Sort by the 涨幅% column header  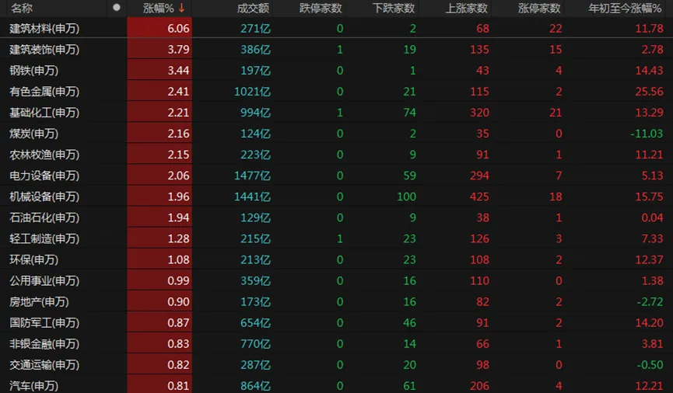159,8
